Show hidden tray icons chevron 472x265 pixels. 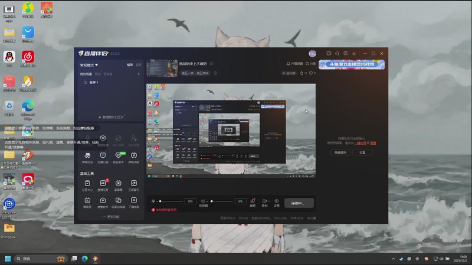click(x=393, y=259)
